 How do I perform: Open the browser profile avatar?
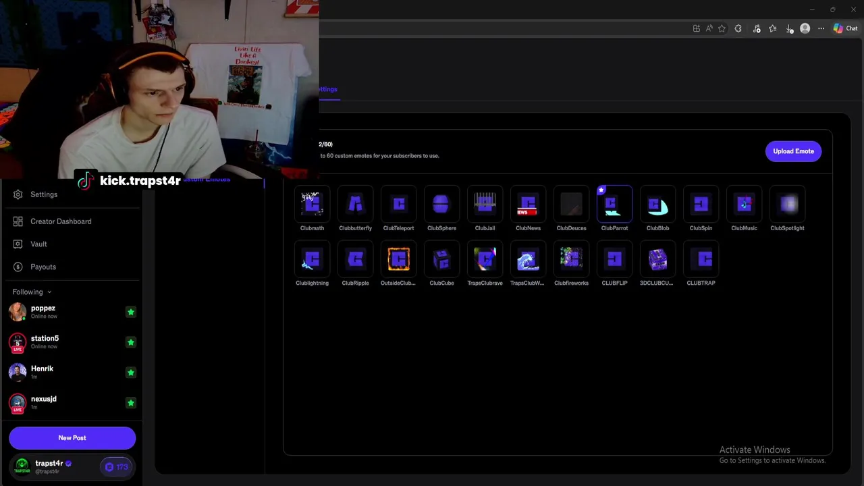pos(805,28)
